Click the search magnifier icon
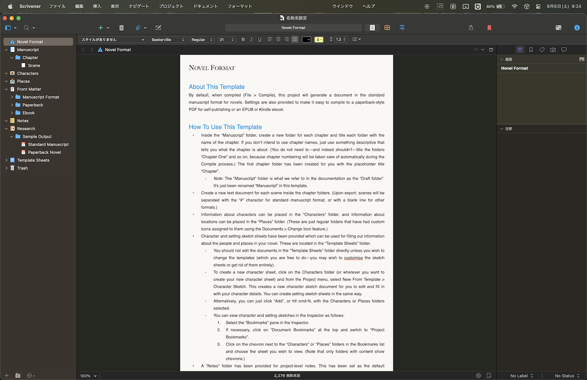The image size is (587, 380). (27, 28)
